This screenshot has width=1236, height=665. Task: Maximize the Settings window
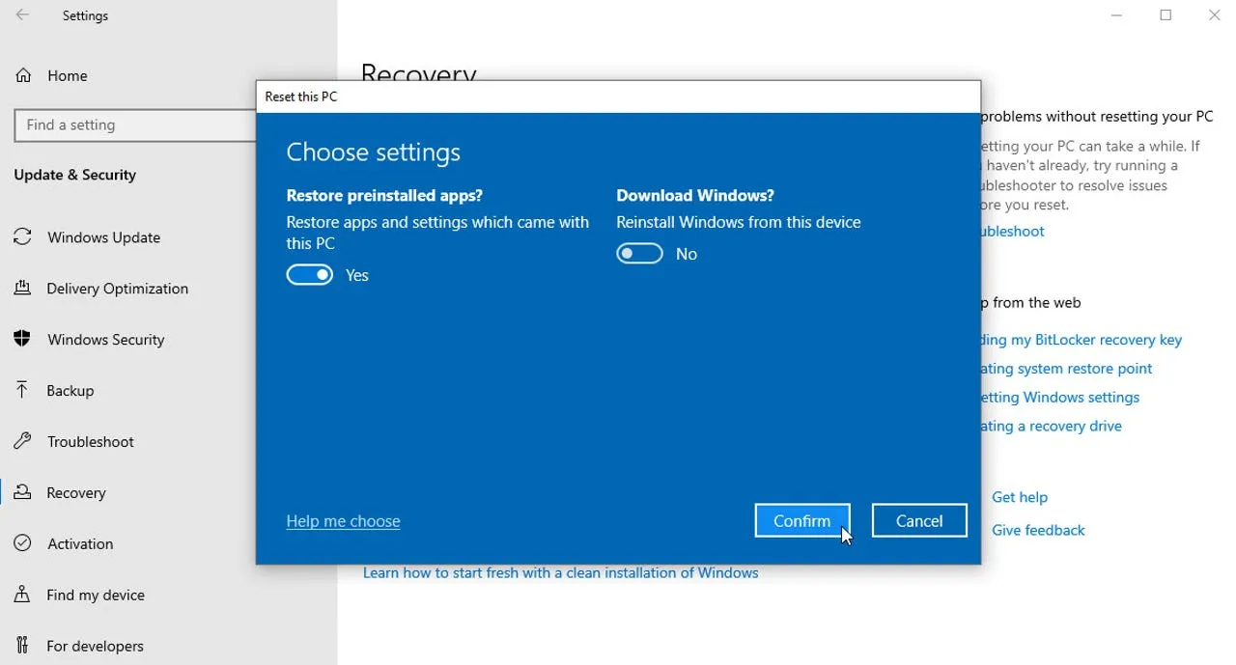[x=1166, y=15]
